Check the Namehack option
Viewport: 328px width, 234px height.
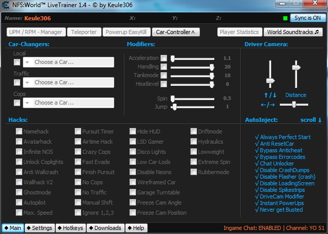click(x=19, y=131)
